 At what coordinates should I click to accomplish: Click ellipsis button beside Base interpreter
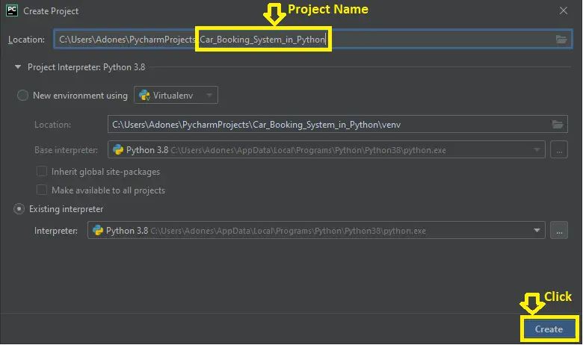click(x=559, y=149)
